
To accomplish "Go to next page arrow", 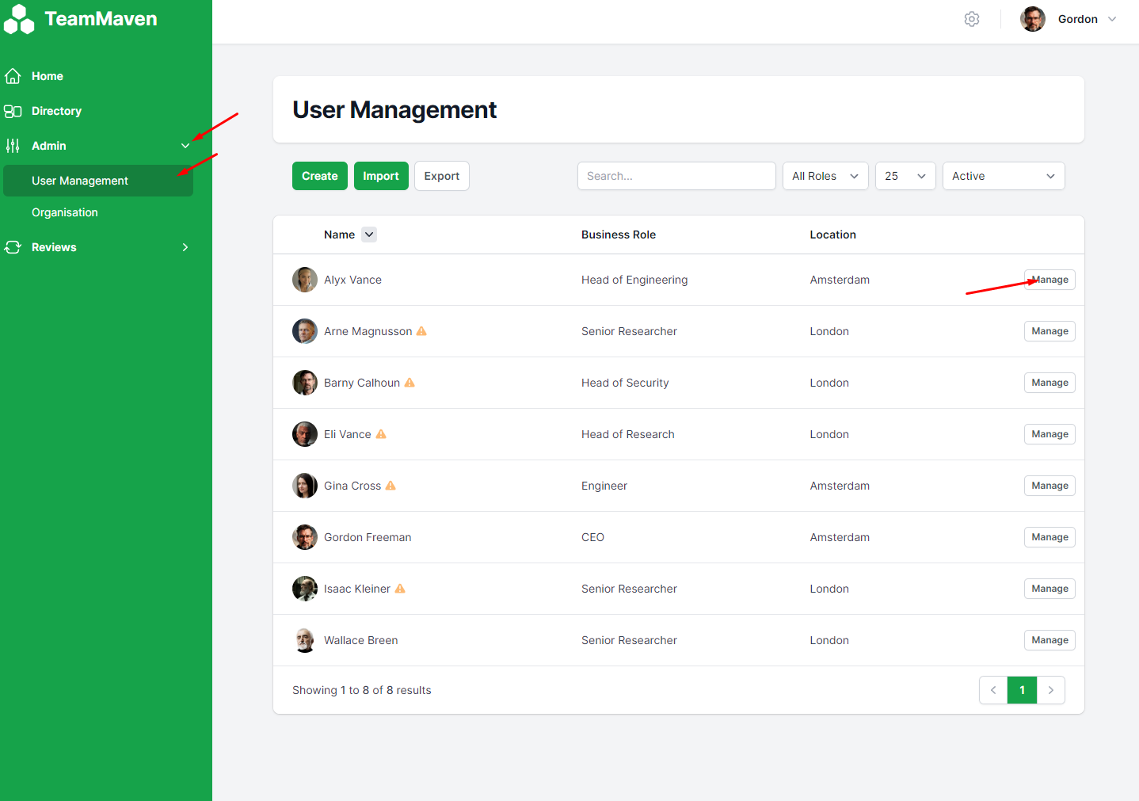I will [x=1051, y=690].
